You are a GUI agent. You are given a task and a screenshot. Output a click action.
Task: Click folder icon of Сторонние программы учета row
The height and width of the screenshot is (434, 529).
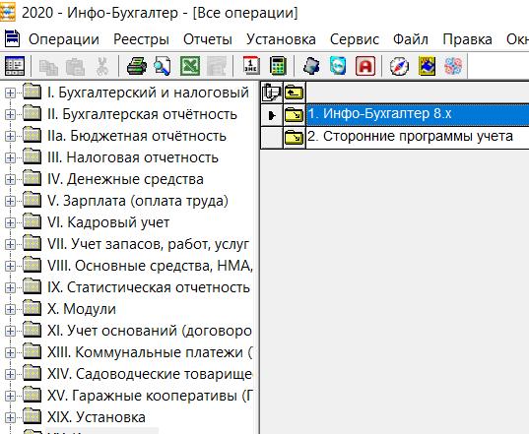tap(294, 137)
